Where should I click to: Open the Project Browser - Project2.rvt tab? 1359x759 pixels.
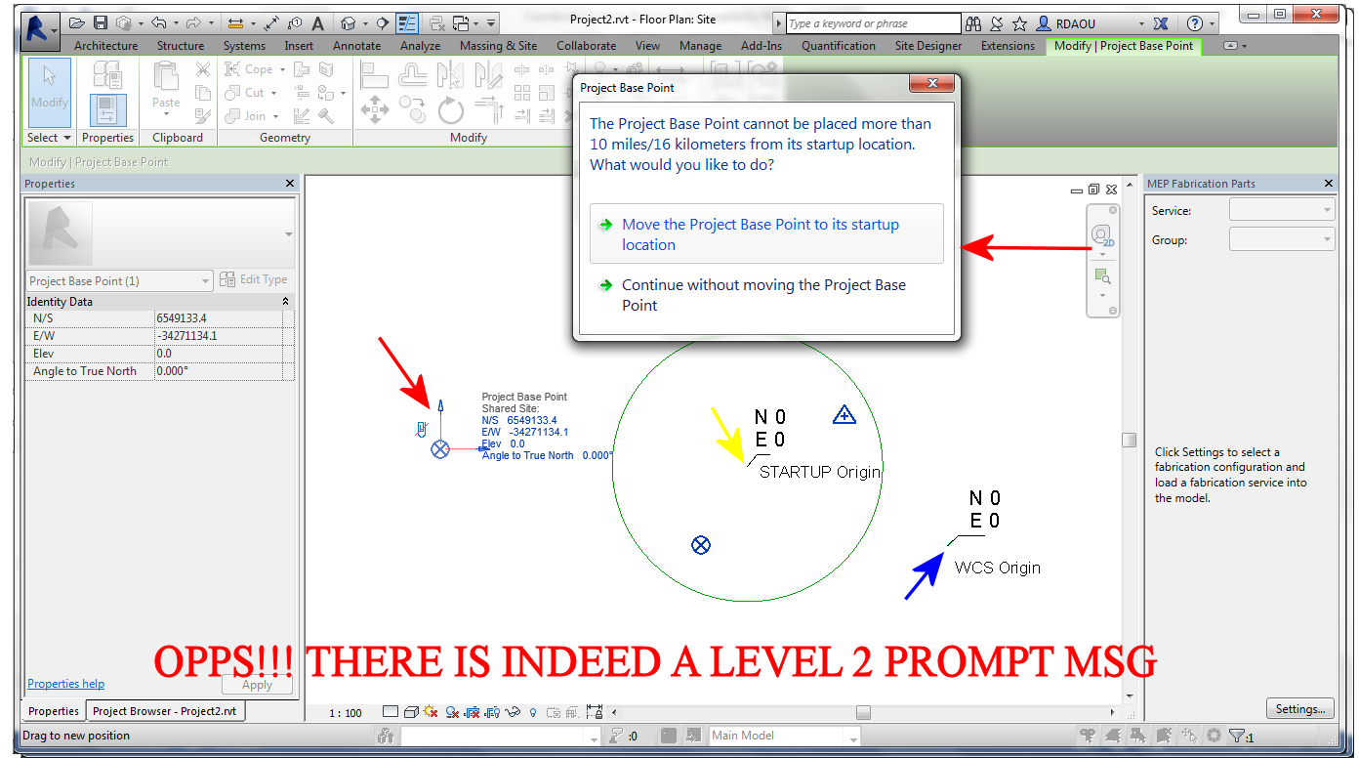click(165, 712)
